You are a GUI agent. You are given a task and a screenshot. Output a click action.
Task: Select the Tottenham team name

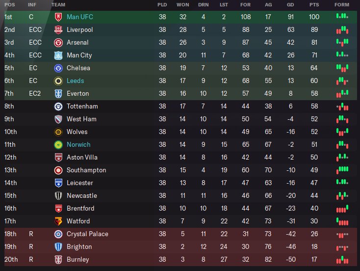pos(82,107)
